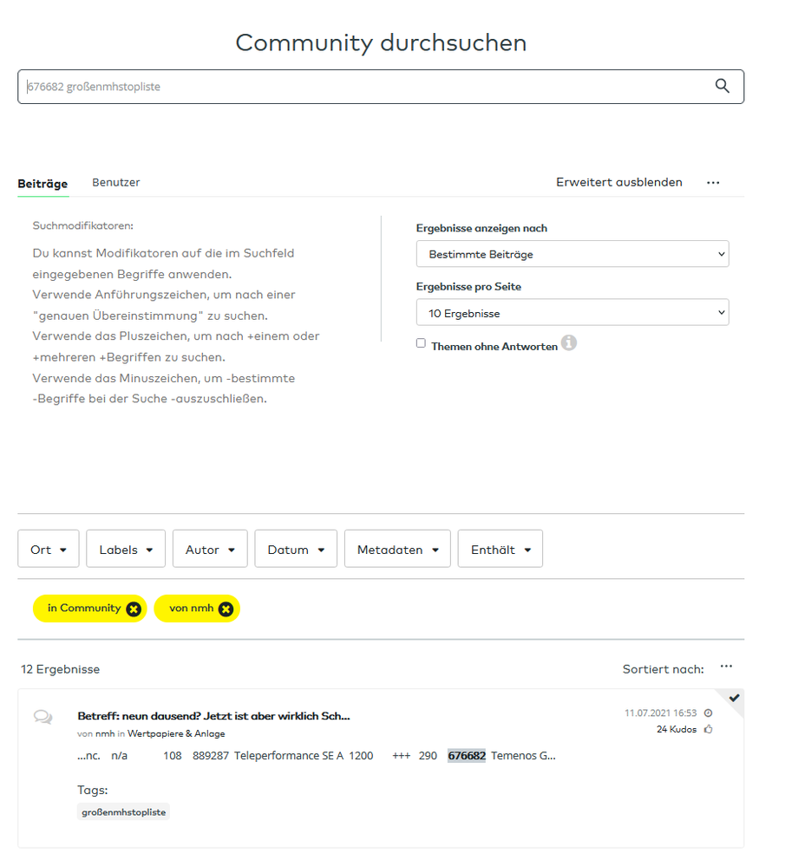
Task: Switch to the Benutzer tab
Action: coord(115,182)
